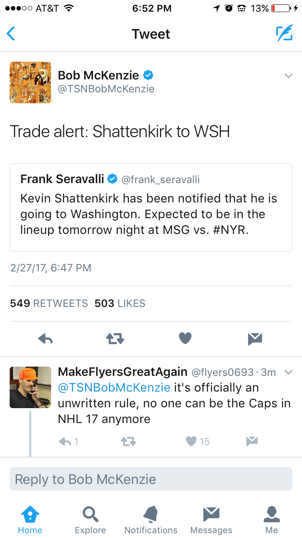Tap the compose new tweet icon
Screen dimensions: 302x538
284,34
